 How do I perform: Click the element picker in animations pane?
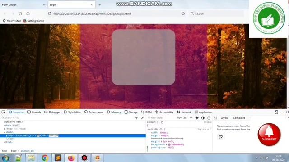tap(221, 137)
